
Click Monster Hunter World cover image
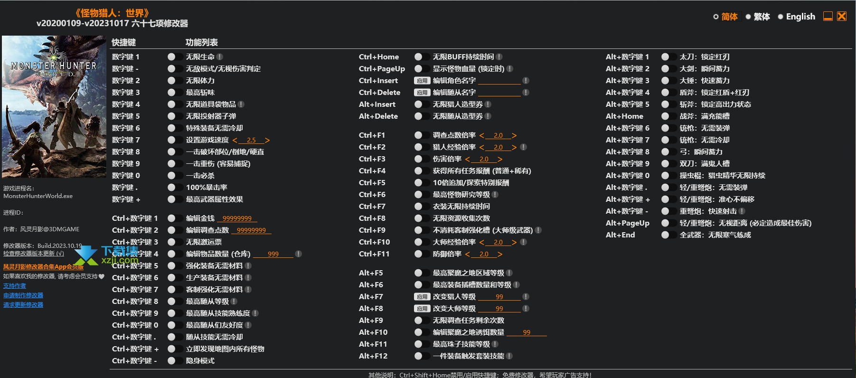(54, 107)
